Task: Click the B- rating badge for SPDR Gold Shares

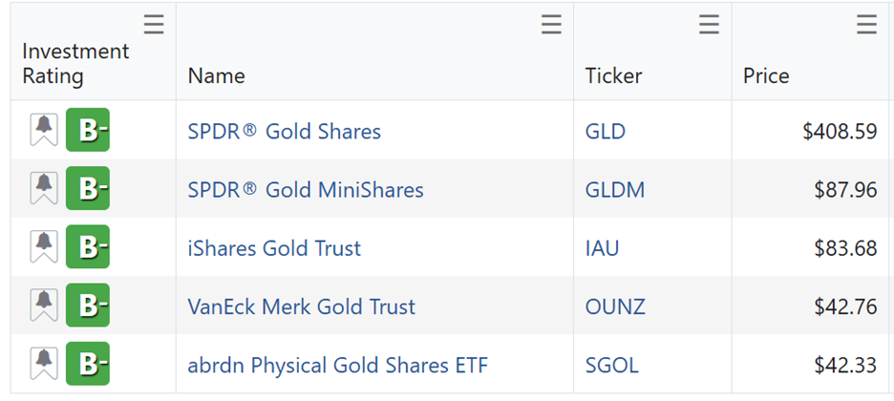Action: coord(88,131)
